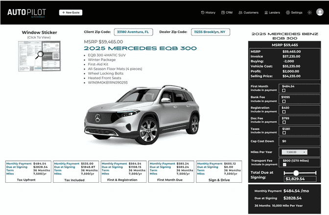Select the Tax Included payment card
This screenshot has width=329, height=215.
coord(76,172)
